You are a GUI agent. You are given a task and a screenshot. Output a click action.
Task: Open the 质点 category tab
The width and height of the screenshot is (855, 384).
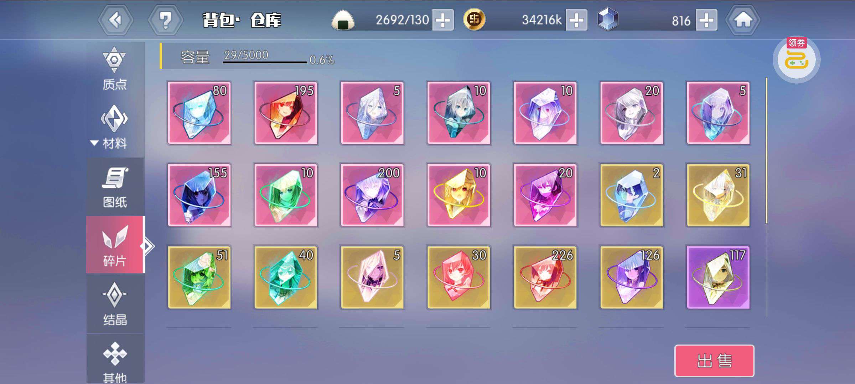(114, 69)
